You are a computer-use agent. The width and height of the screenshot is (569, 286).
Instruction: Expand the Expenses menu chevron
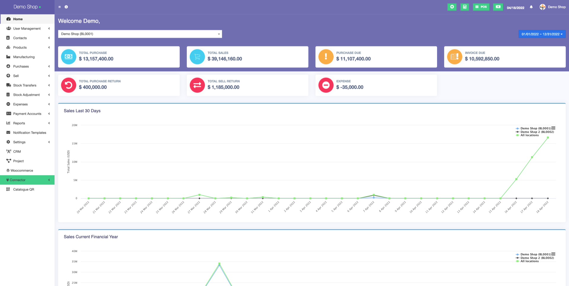(x=49, y=104)
